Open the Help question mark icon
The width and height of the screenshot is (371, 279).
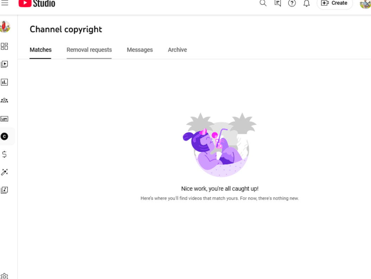pos(292,3)
